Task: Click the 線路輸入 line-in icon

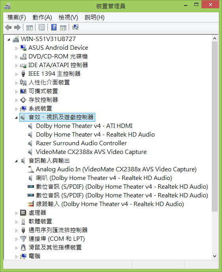Action: pyautogui.click(x=31, y=204)
